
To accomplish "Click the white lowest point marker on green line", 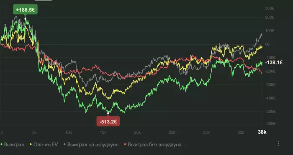I will point(108,113).
